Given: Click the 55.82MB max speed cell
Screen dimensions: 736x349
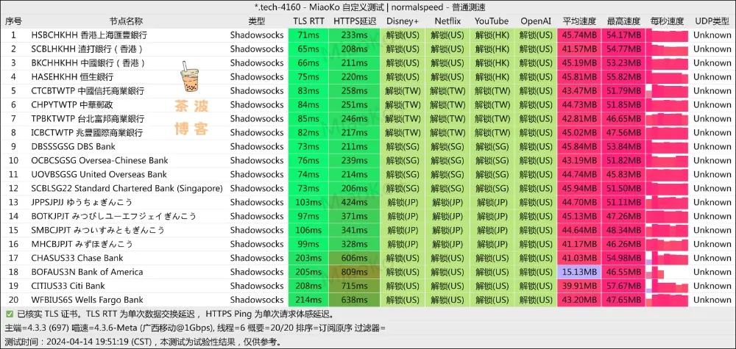Looking at the screenshot, I should click(624, 77).
